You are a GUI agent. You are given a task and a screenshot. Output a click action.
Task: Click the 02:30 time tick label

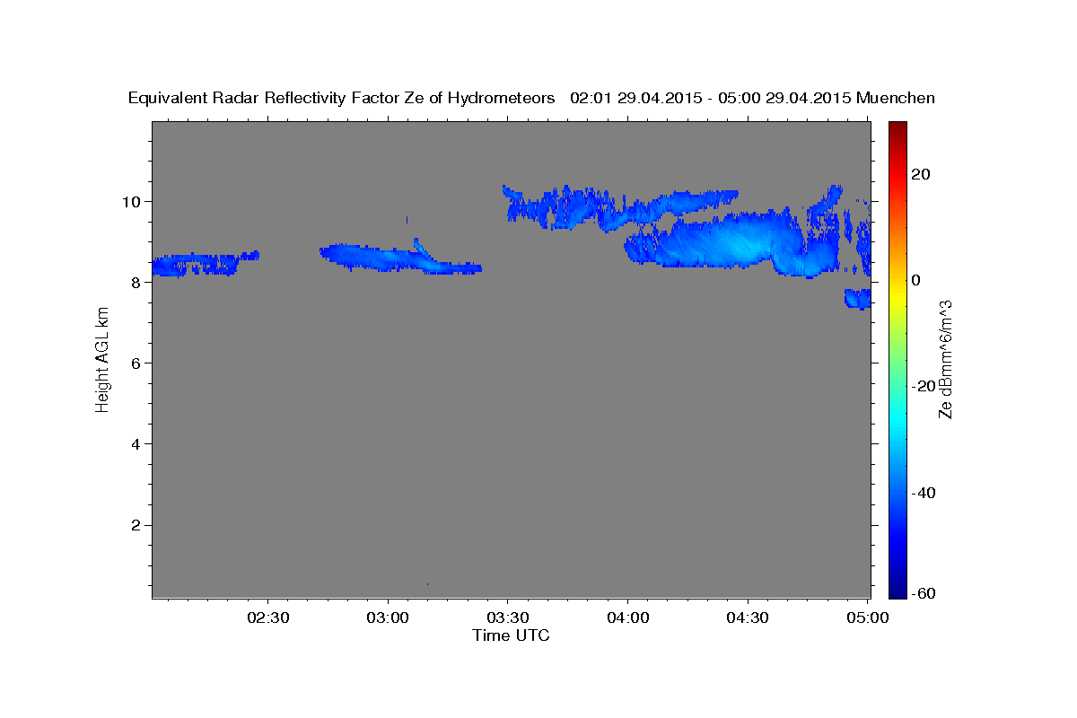268,617
